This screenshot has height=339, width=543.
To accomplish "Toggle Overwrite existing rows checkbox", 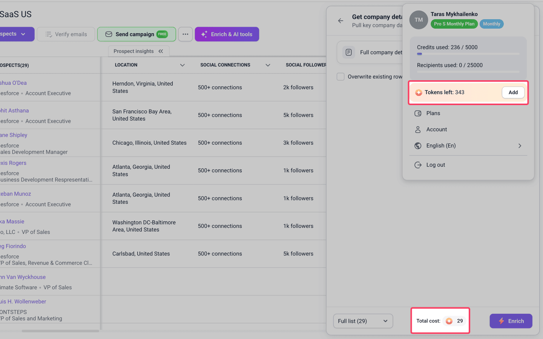I will pyautogui.click(x=341, y=77).
